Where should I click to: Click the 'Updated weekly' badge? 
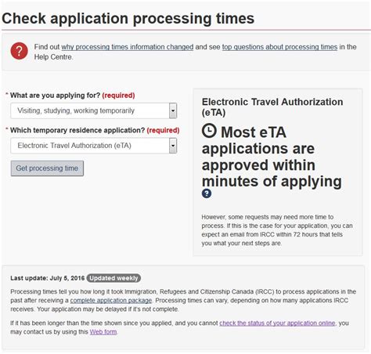[x=113, y=278]
